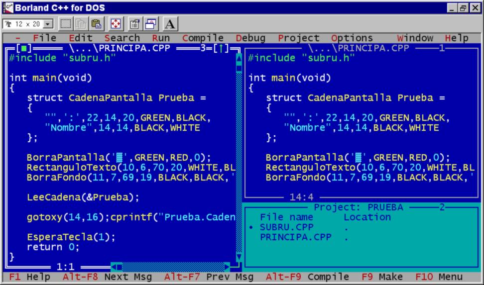484x285 pixels.
Task: Select PRINCIPA.CPP in the Project window
Action: (296, 237)
